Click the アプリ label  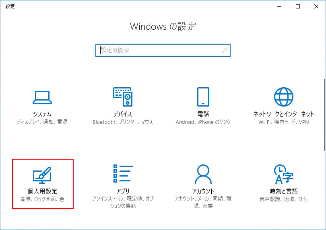(x=123, y=191)
